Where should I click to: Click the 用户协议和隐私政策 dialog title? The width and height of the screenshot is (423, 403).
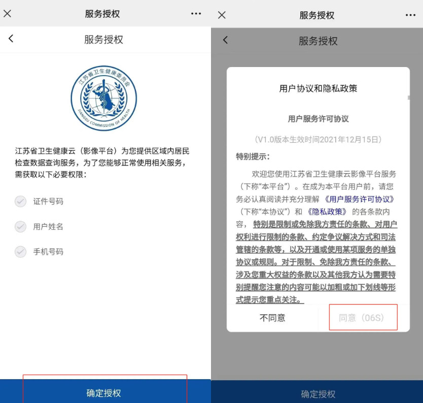317,89
